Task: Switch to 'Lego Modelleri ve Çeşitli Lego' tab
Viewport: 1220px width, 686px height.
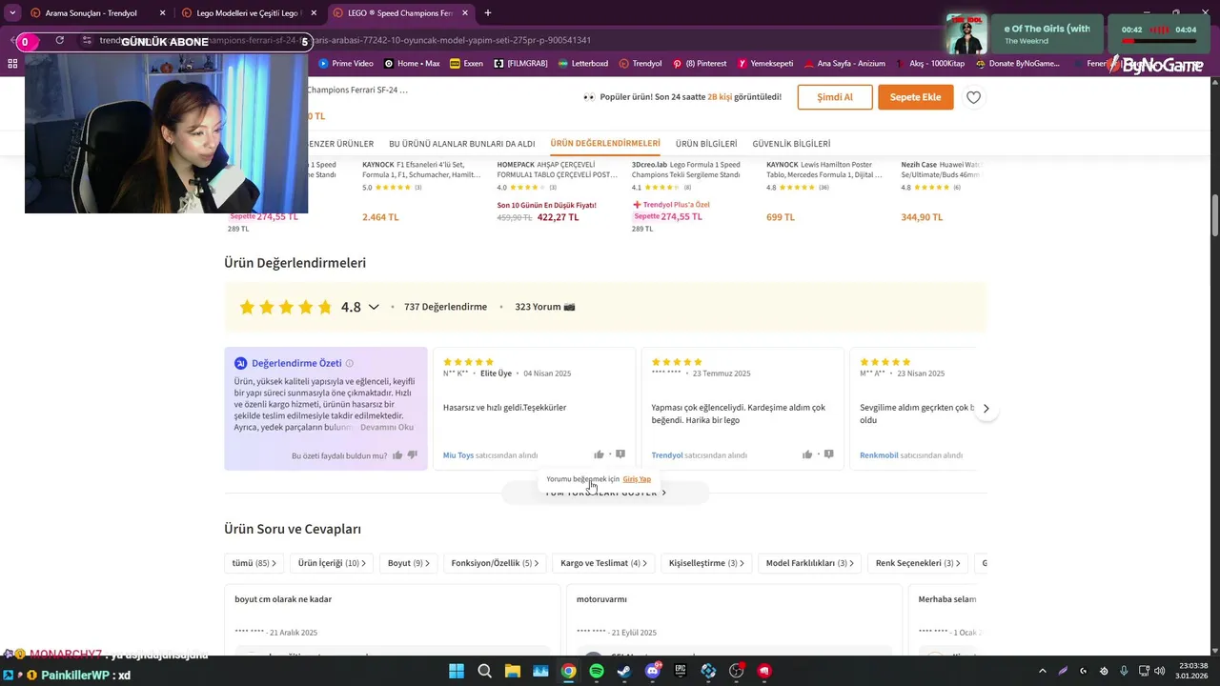Action: click(x=250, y=13)
